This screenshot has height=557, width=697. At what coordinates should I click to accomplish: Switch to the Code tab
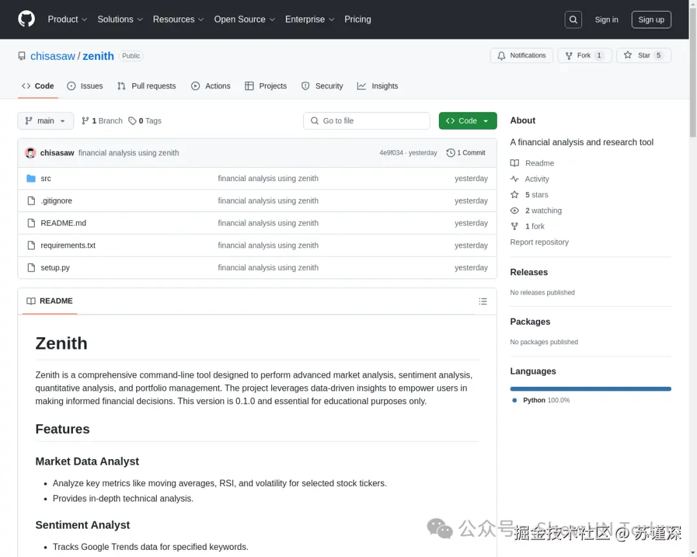[38, 86]
